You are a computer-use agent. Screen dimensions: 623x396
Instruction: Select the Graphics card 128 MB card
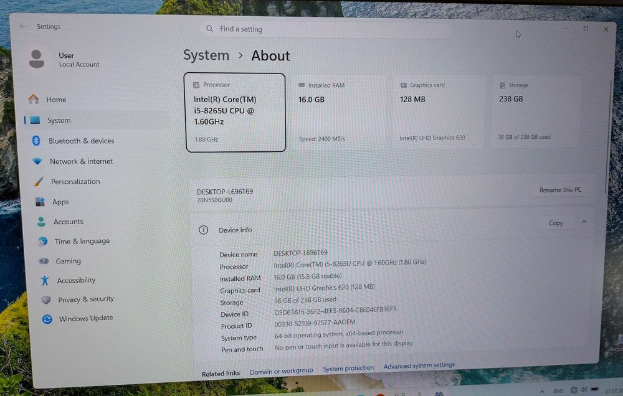[439, 112]
